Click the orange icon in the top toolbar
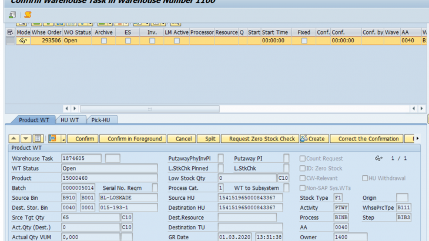 [x=28, y=15]
